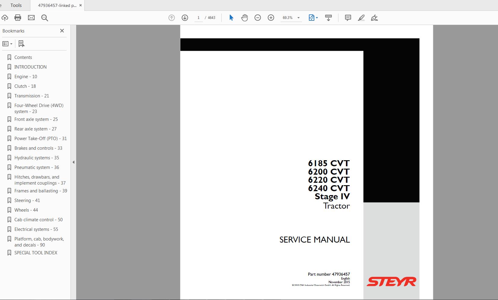Open the Transmission - 21 bookmark
The image size is (498, 300).
[x=32, y=96]
